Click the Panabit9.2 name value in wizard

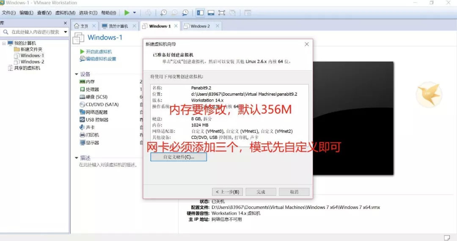(201, 88)
